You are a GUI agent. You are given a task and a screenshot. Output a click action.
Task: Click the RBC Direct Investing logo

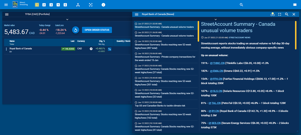[x=20, y=4]
